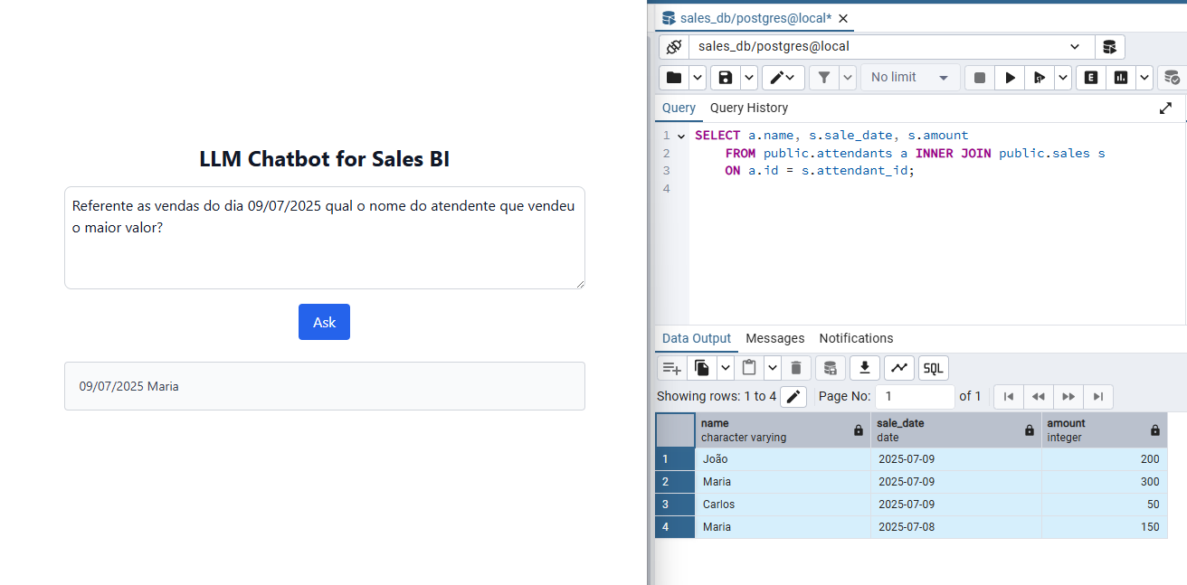This screenshot has height=585, width=1187.
Task: Click the Commit database icon
Action: tap(1172, 78)
